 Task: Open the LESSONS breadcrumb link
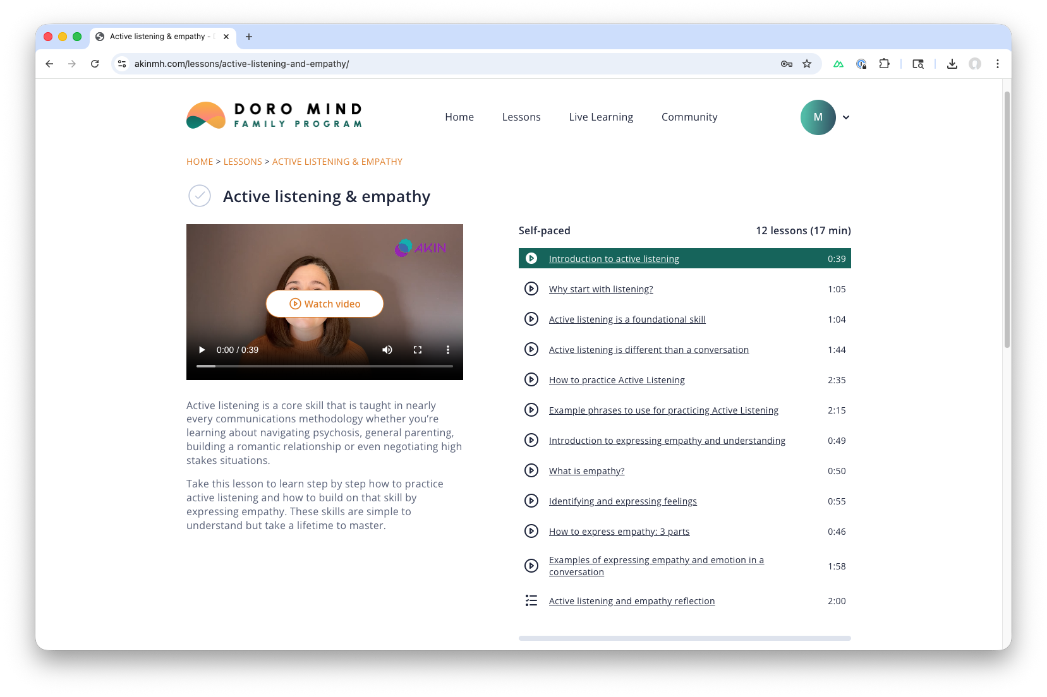click(x=242, y=161)
